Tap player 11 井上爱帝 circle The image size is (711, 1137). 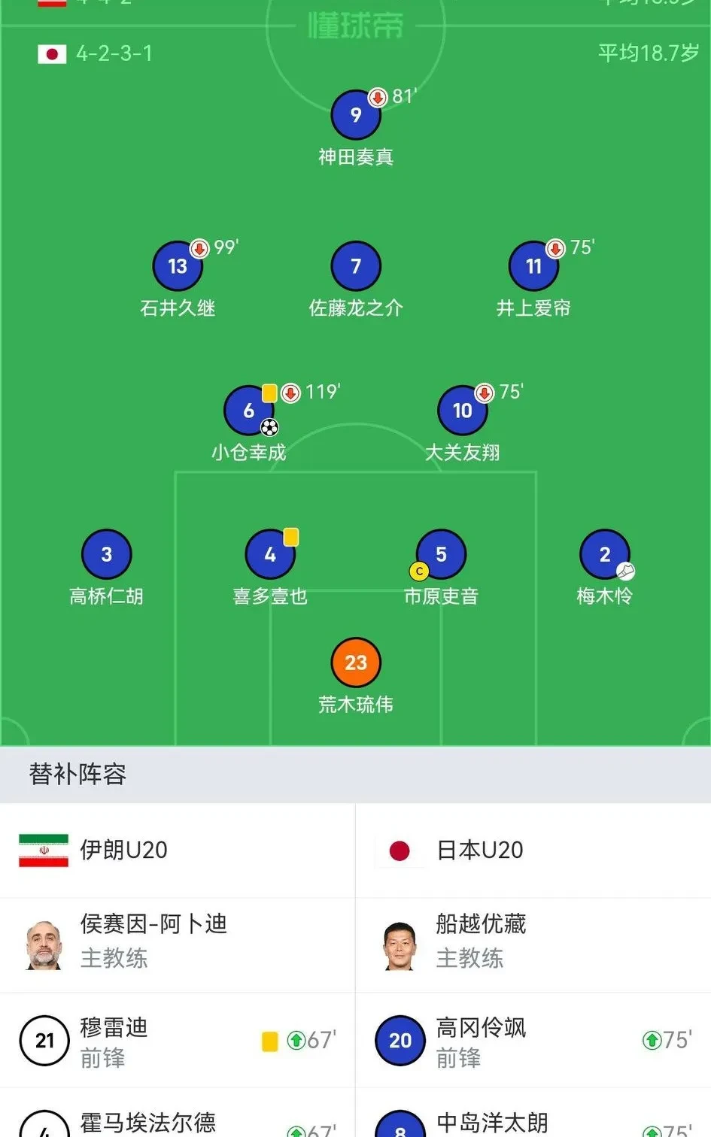pyautogui.click(x=533, y=266)
